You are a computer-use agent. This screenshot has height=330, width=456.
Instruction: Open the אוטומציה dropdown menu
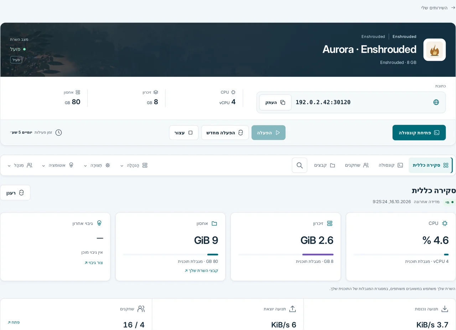pyautogui.click(x=58, y=165)
